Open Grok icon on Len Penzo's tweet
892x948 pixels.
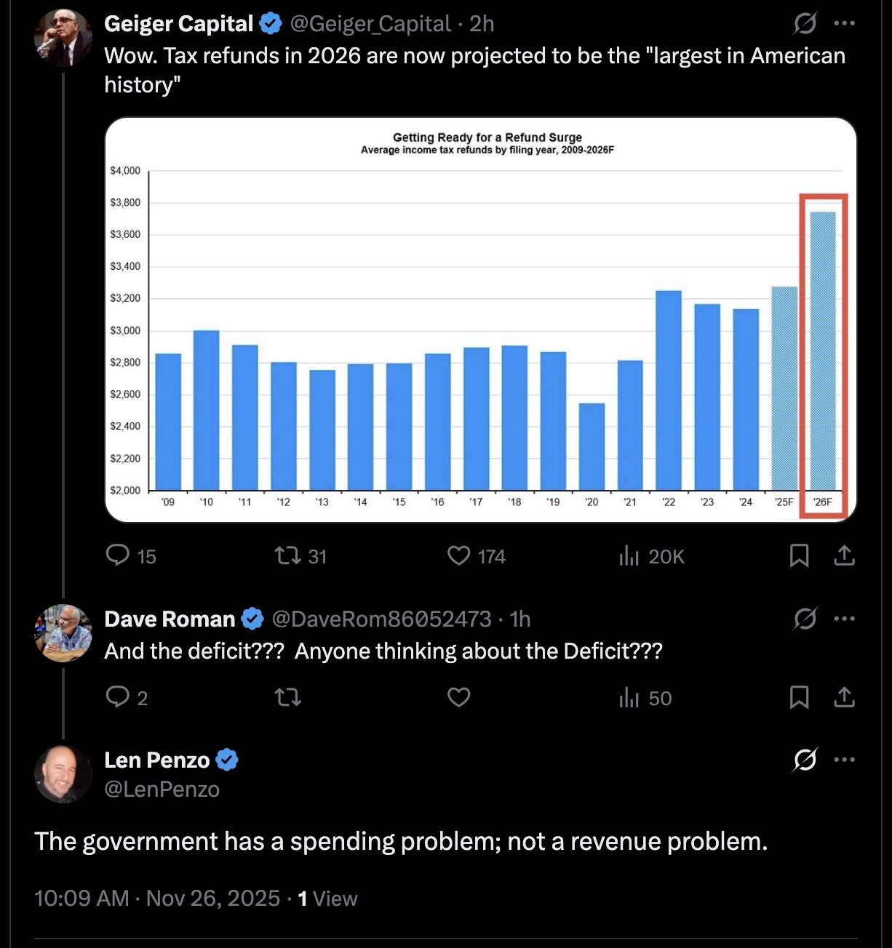click(x=805, y=760)
